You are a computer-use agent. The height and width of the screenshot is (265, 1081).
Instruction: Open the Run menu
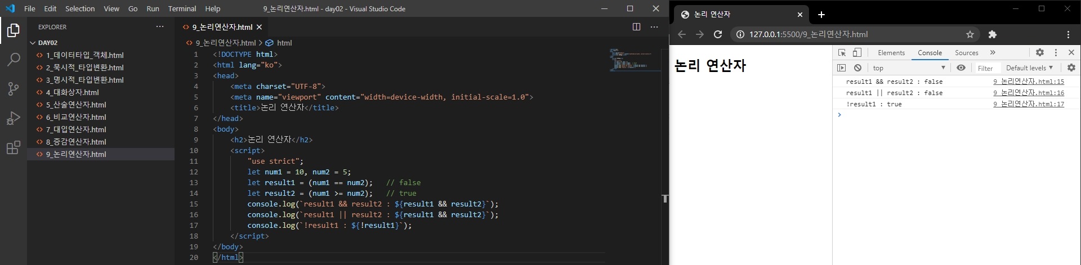click(153, 8)
